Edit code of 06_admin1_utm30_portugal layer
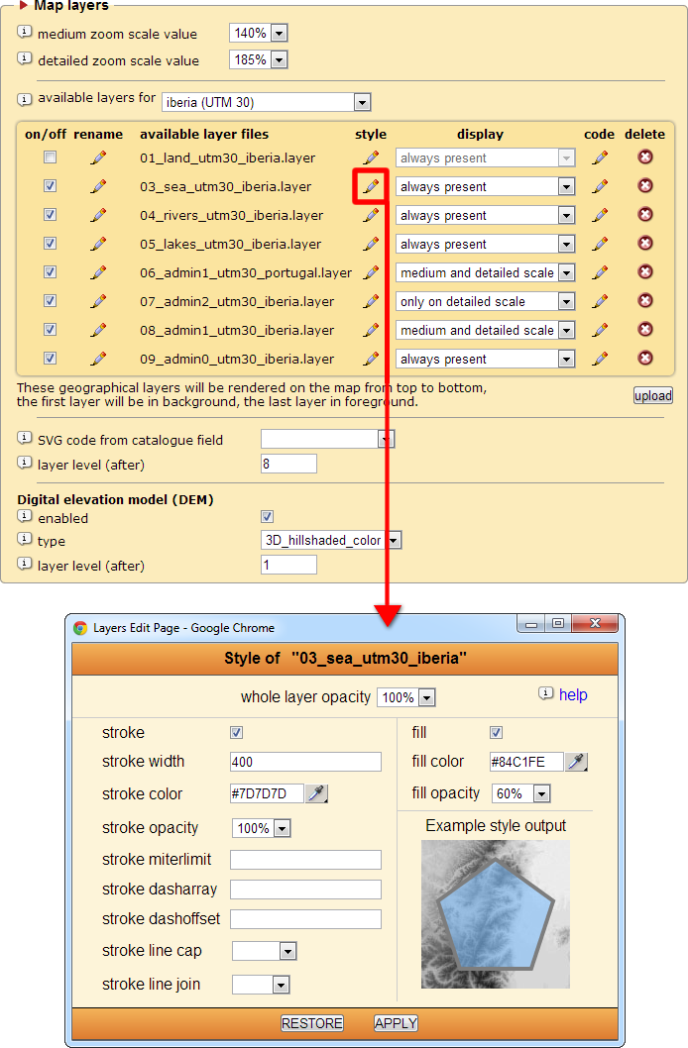Image resolution: width=688 pixels, height=1048 pixels. pyautogui.click(x=600, y=272)
